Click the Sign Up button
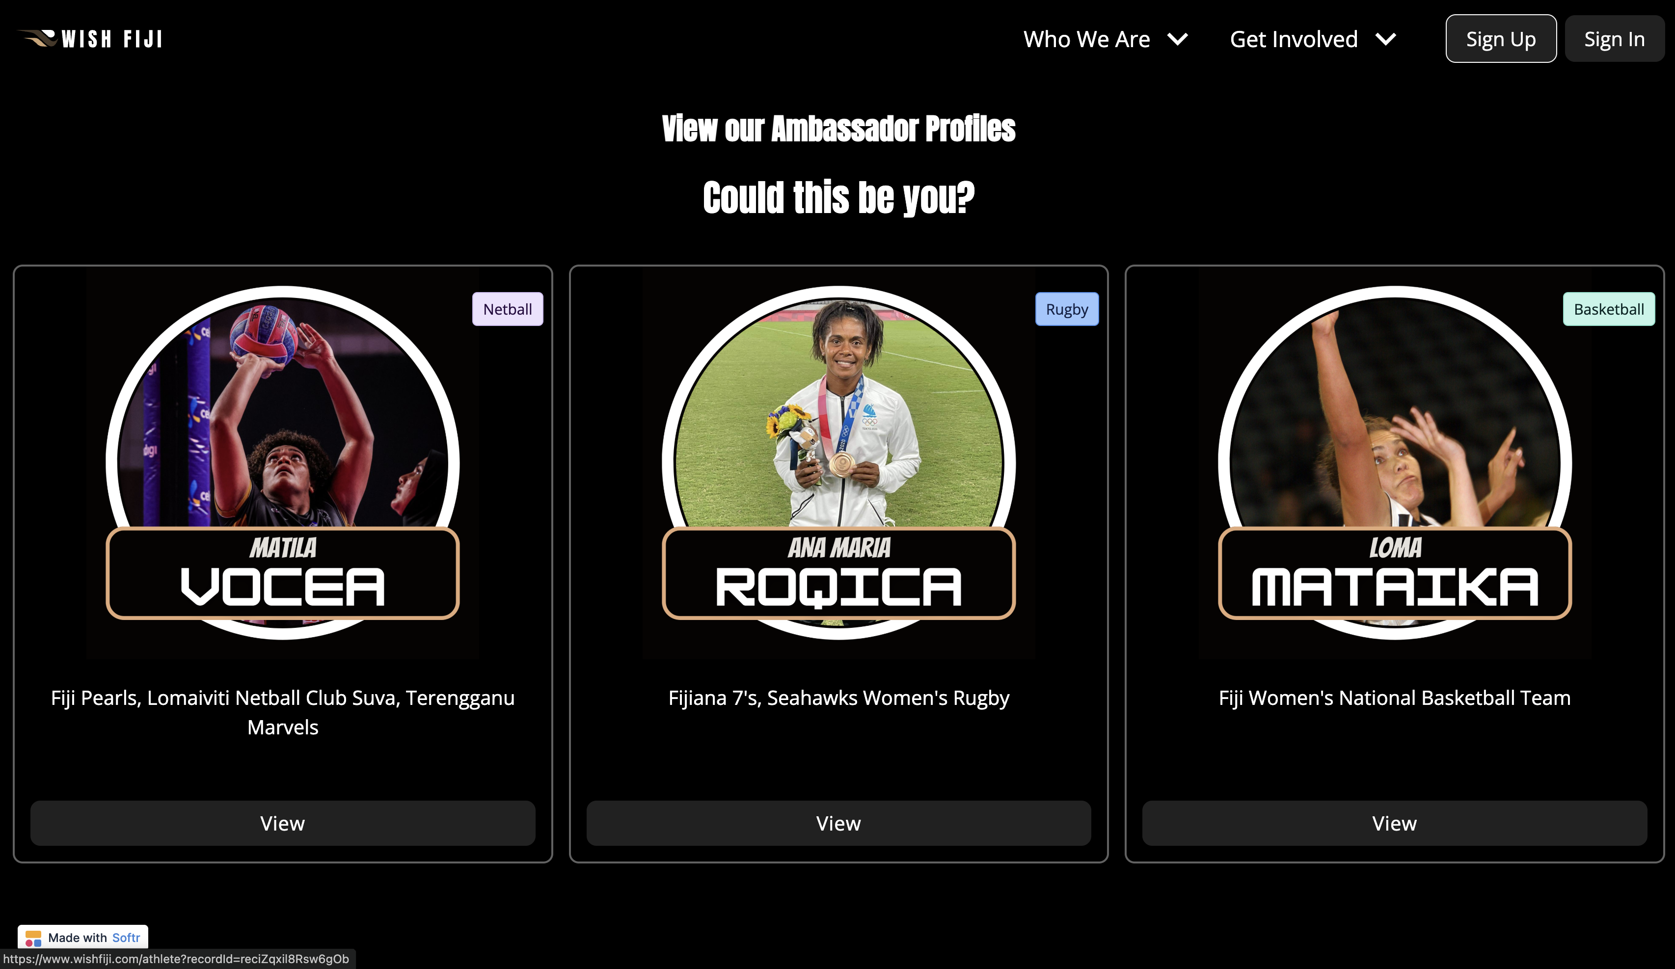 [x=1501, y=39]
